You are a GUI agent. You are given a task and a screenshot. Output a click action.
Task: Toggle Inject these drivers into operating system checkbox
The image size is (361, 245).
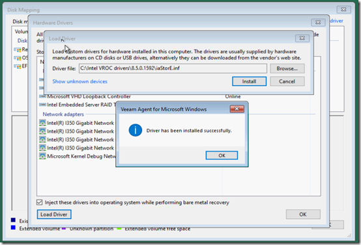[x=39, y=202]
